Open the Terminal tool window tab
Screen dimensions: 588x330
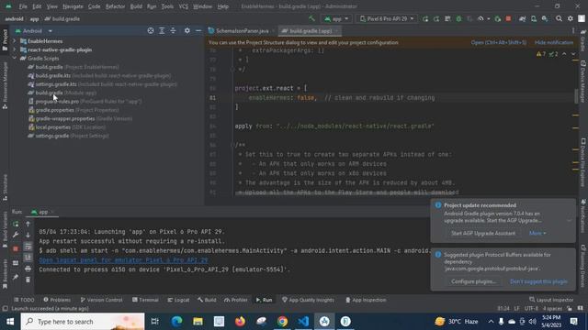click(x=145, y=300)
